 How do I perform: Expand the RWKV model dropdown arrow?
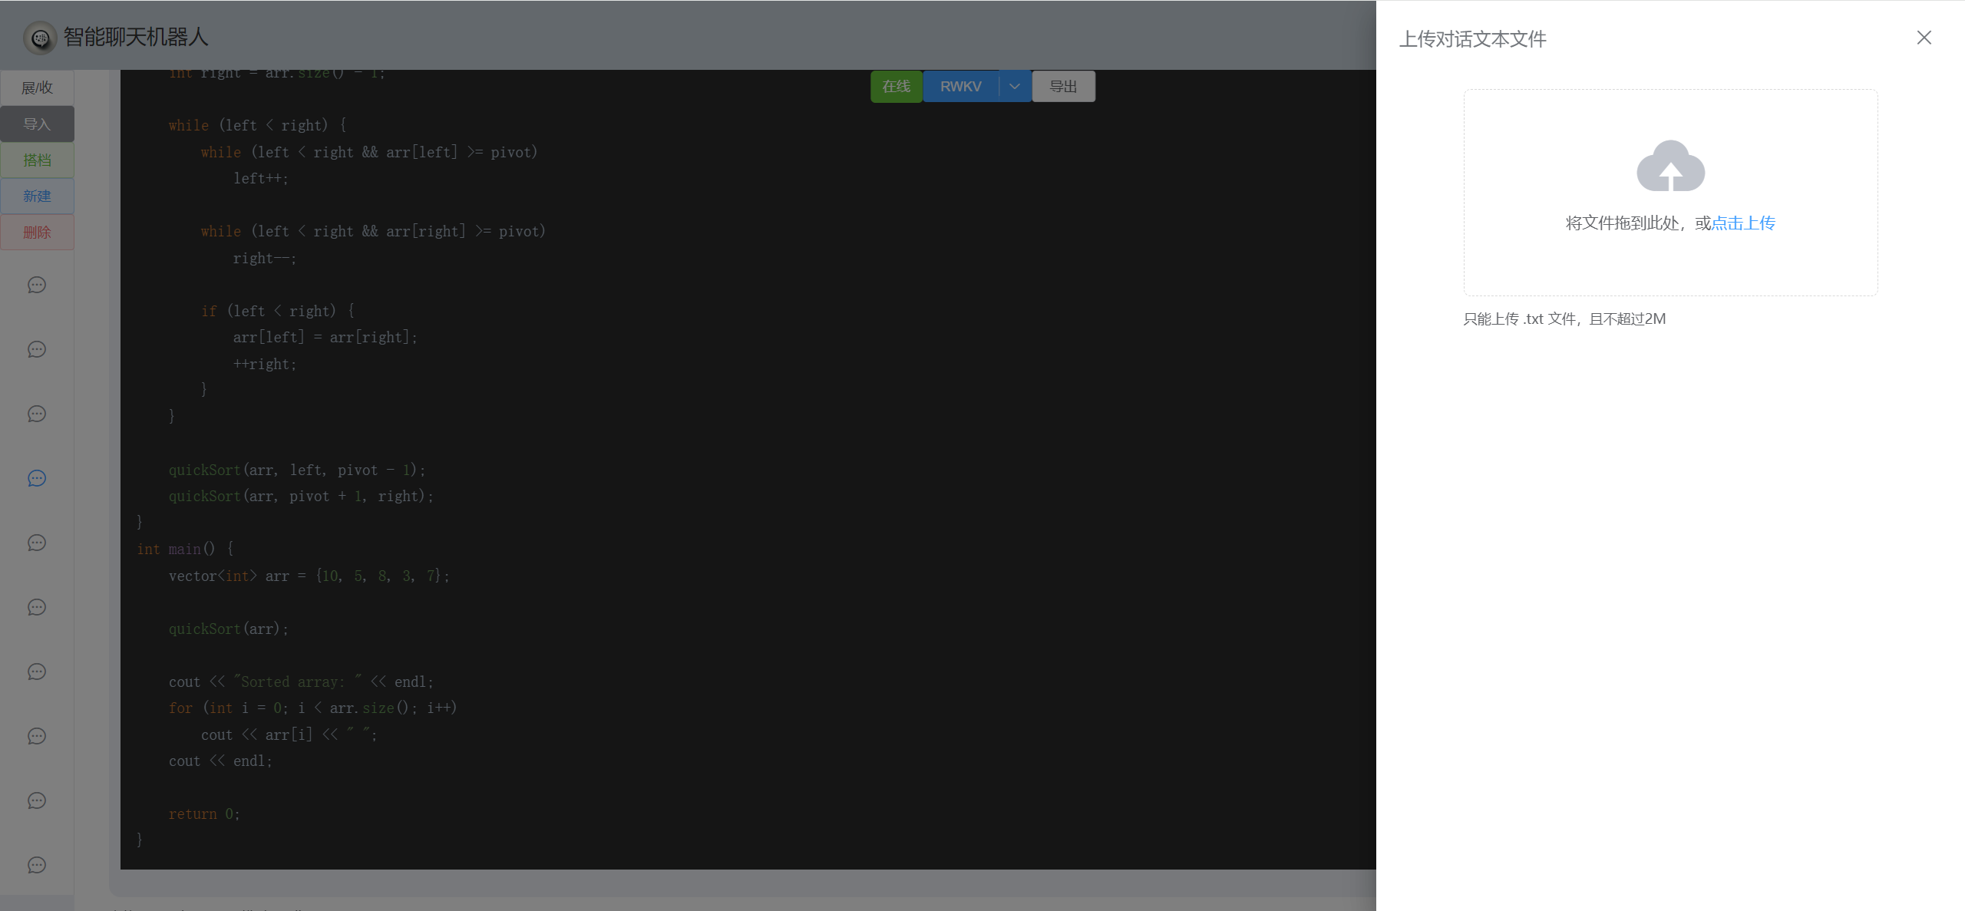pos(1015,87)
